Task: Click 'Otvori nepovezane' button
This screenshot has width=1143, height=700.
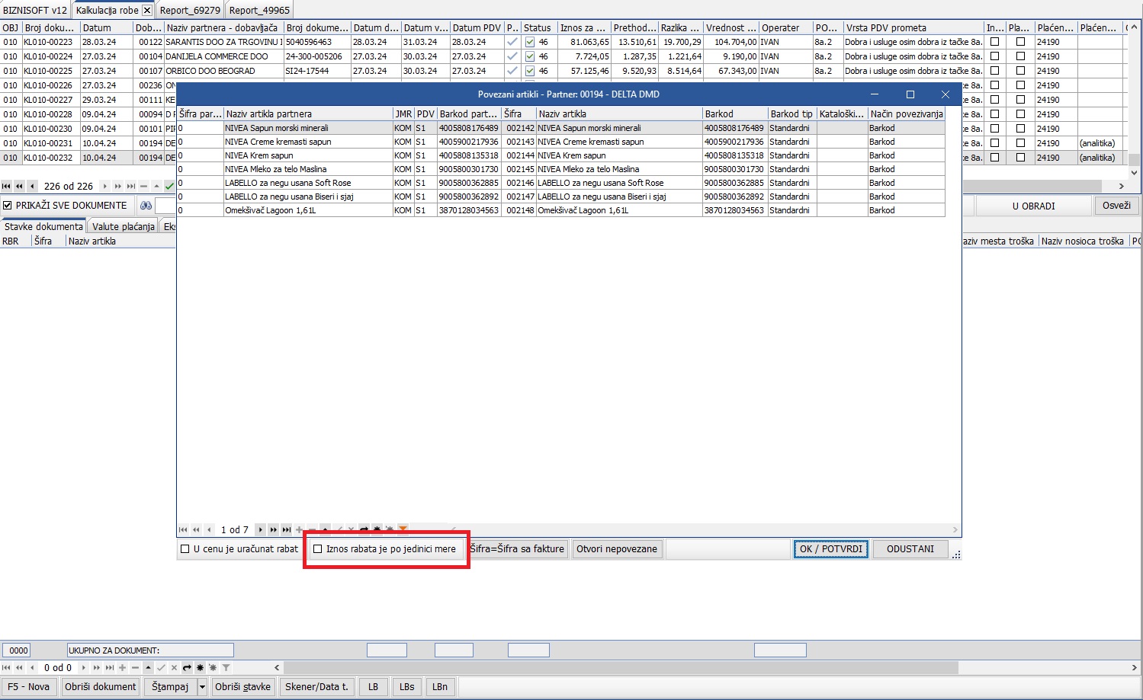Action: coord(617,549)
